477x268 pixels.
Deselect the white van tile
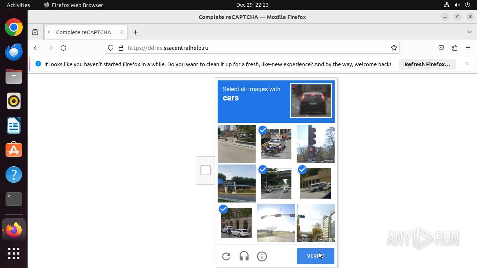[x=316, y=184]
